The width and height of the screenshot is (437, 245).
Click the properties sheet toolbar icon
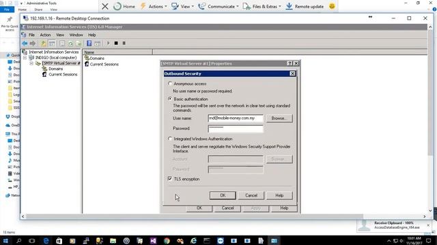(62, 44)
